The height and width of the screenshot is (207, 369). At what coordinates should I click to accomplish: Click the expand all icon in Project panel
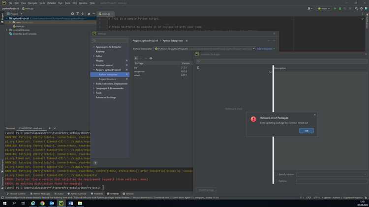(x=77, y=14)
